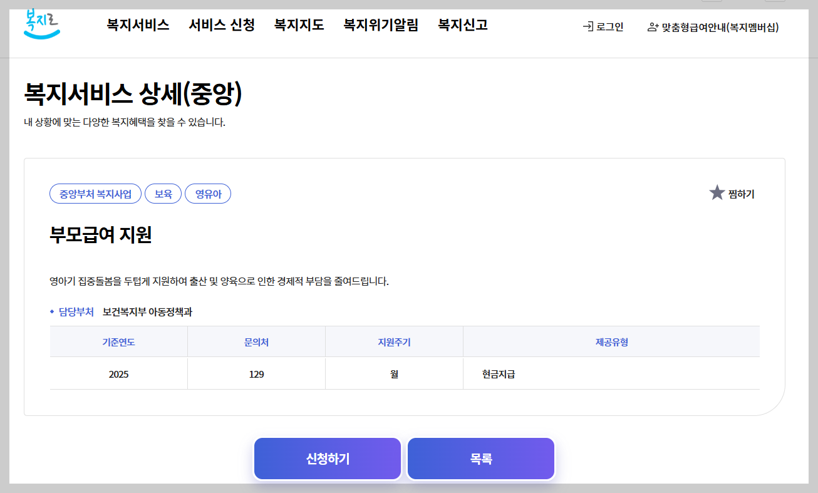Open the 서비스 신청 menu
The height and width of the screenshot is (493, 818).
coord(222,25)
